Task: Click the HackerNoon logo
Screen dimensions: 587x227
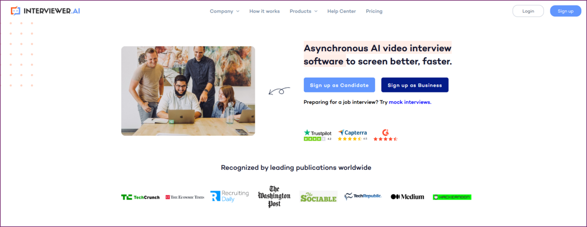Action: click(x=452, y=197)
